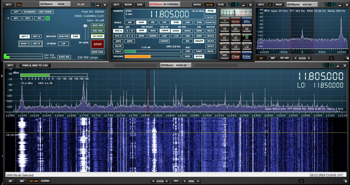Click the digital counter in RX Control title bar
Viewport: 350px width, 185px height.
pyautogui.click(x=235, y=5)
